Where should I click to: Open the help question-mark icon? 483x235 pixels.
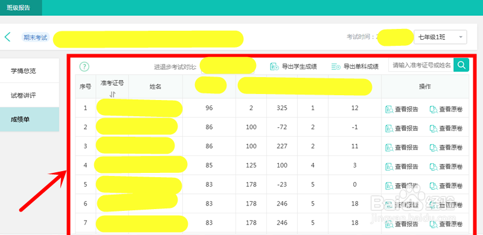(84, 66)
